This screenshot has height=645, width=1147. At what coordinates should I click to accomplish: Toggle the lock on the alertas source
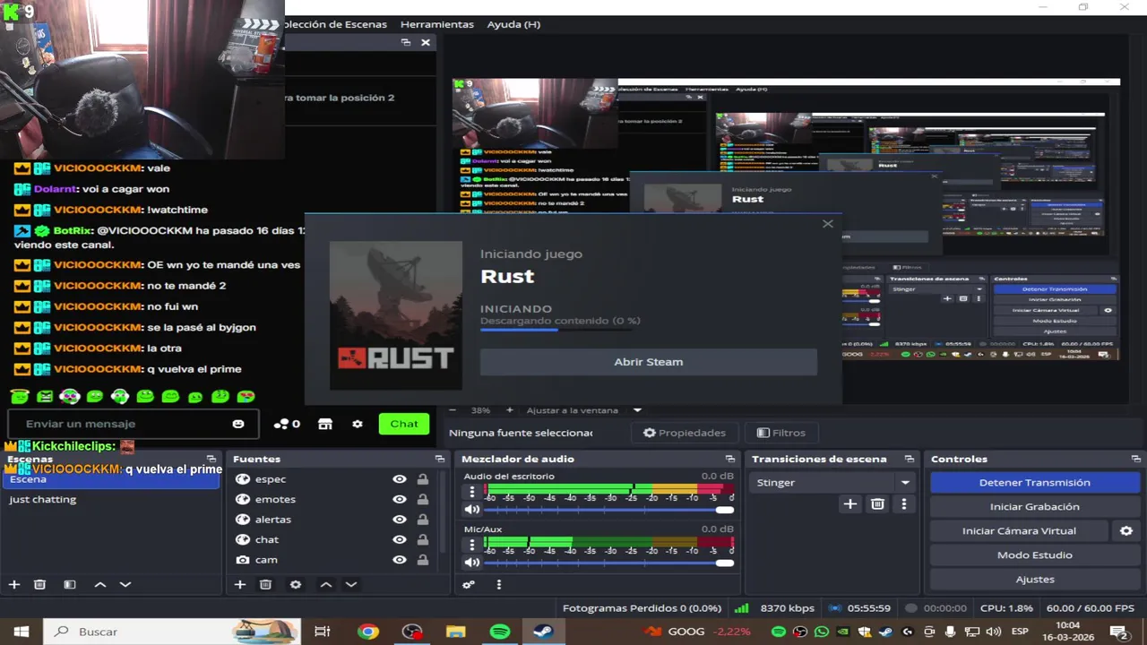coord(422,520)
